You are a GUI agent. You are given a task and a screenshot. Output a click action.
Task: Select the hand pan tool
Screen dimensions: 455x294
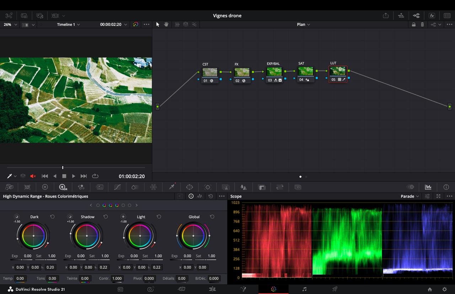[166, 24]
